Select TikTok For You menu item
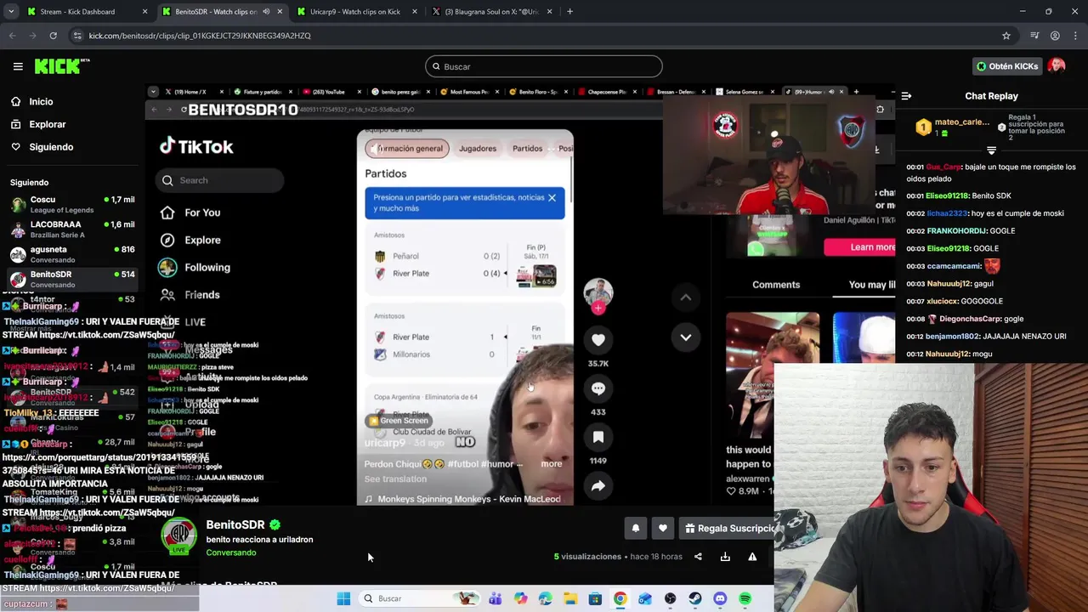 pos(190,212)
